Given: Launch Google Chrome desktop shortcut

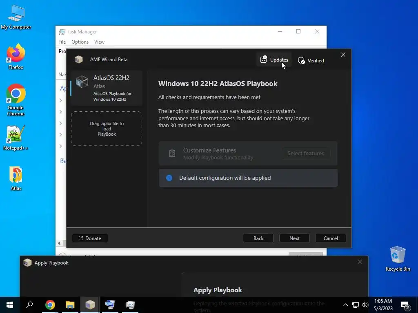Looking at the screenshot, I should pyautogui.click(x=16, y=100).
